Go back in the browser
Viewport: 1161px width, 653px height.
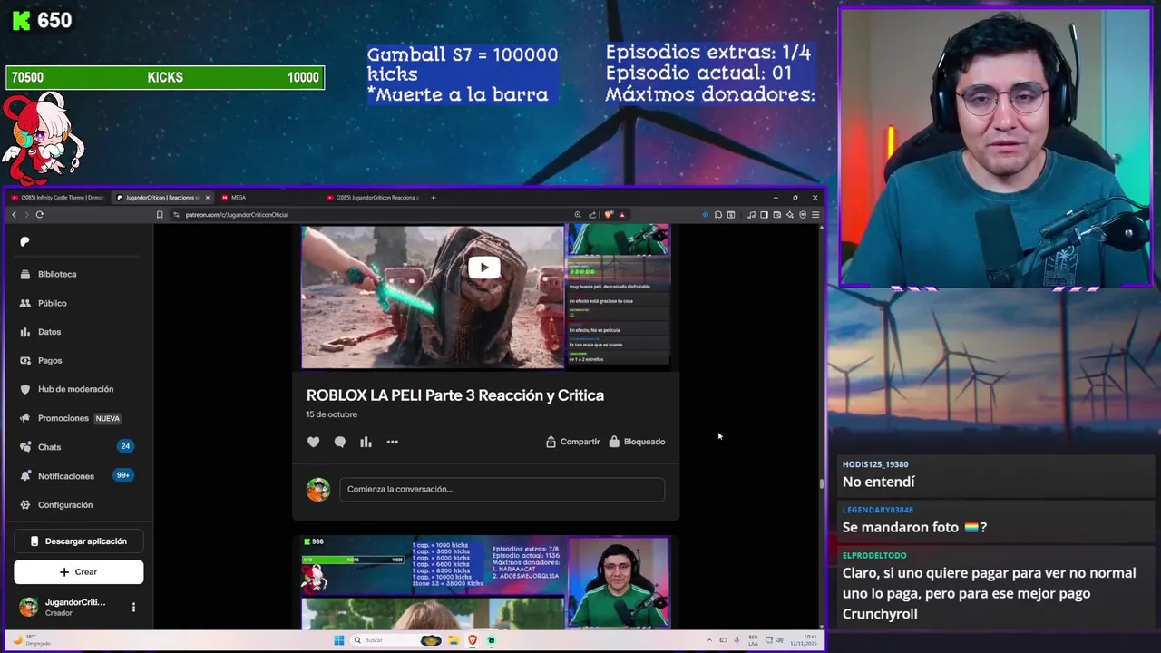point(14,215)
